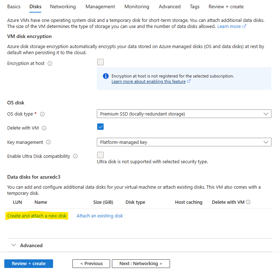Click Attach an existing disk link
The width and height of the screenshot is (279, 273).
(x=100, y=216)
